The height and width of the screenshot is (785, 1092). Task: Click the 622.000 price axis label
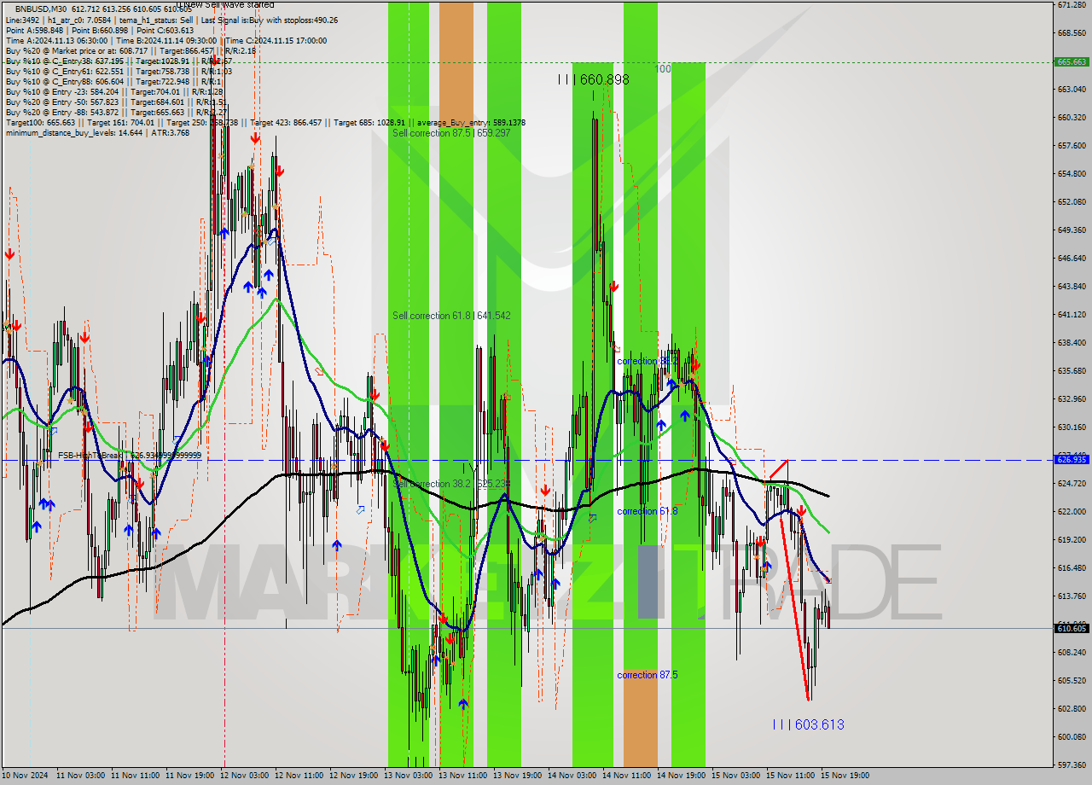pyautogui.click(x=1072, y=511)
